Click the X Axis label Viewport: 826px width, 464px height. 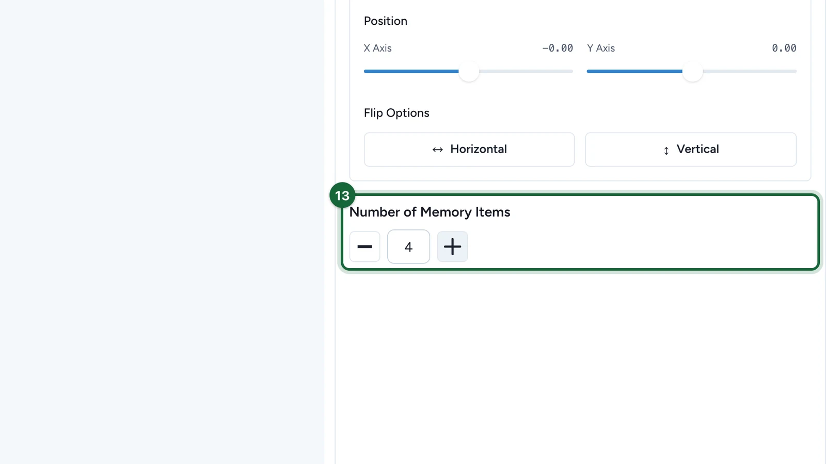pos(377,48)
